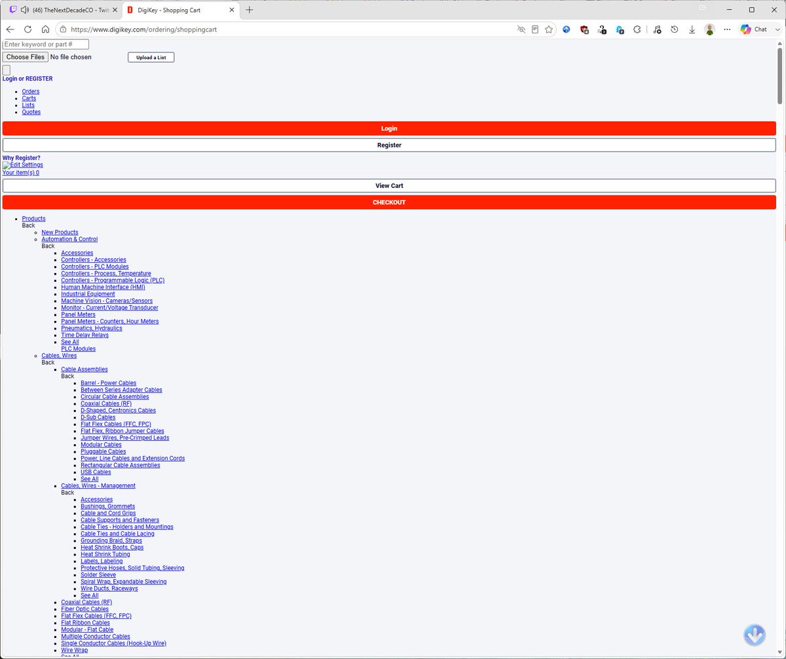The height and width of the screenshot is (659, 786).
Task: Click the blue scroll-down arrow button
Action: click(x=755, y=635)
